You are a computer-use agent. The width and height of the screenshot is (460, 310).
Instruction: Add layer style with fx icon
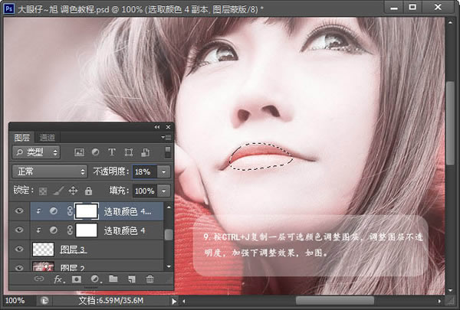click(59, 279)
